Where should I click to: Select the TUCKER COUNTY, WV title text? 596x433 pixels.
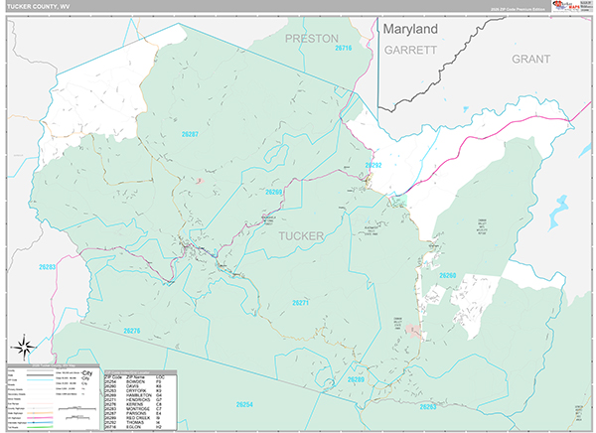coord(39,7)
